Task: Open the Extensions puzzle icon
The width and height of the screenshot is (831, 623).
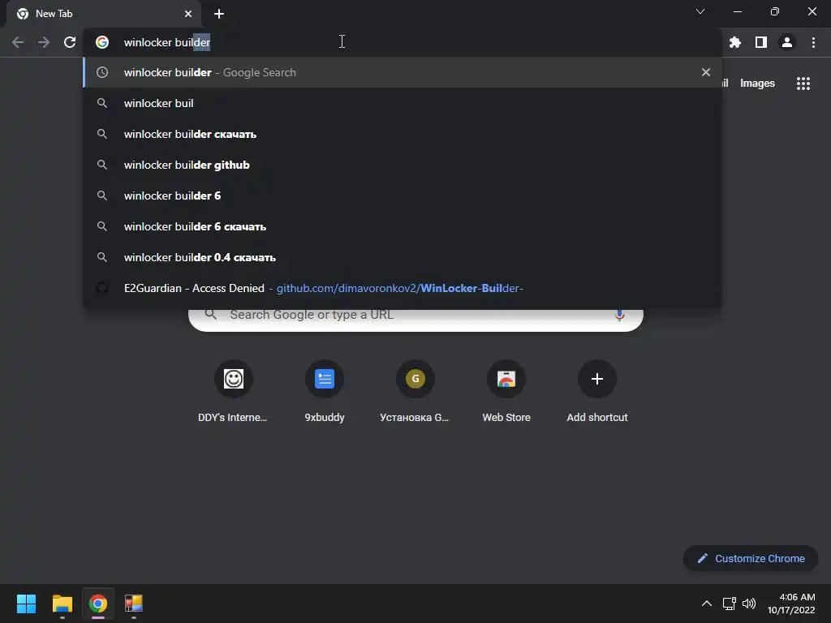Action: (x=735, y=42)
